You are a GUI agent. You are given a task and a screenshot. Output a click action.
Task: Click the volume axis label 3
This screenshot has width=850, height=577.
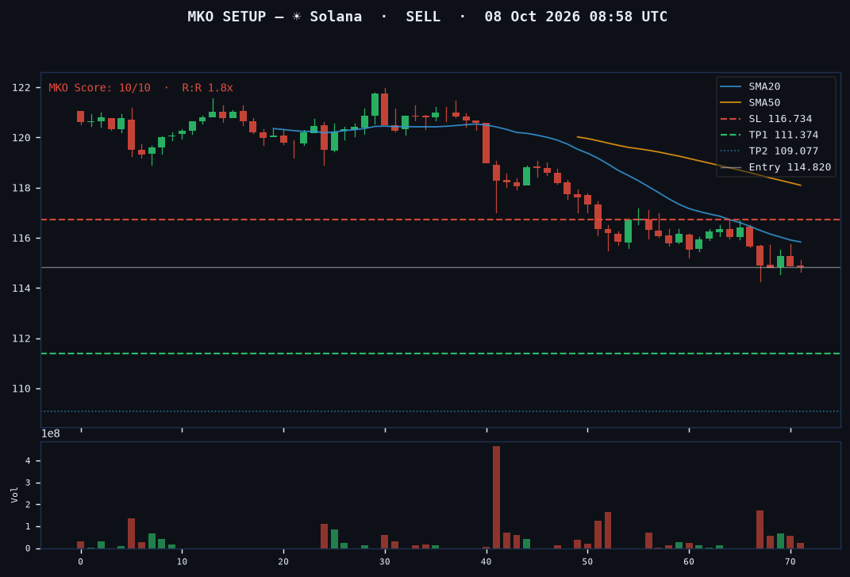(x=28, y=483)
